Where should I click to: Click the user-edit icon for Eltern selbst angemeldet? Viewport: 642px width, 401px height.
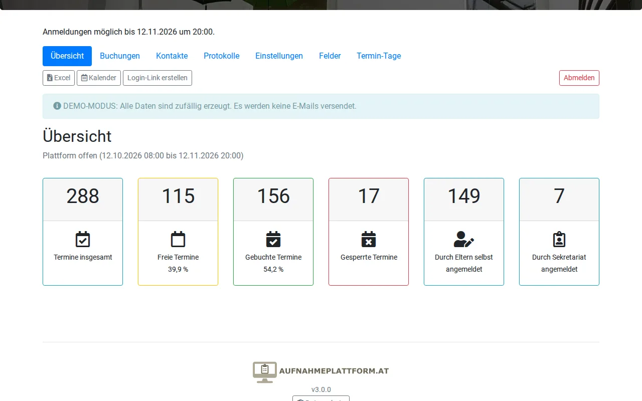464,240
